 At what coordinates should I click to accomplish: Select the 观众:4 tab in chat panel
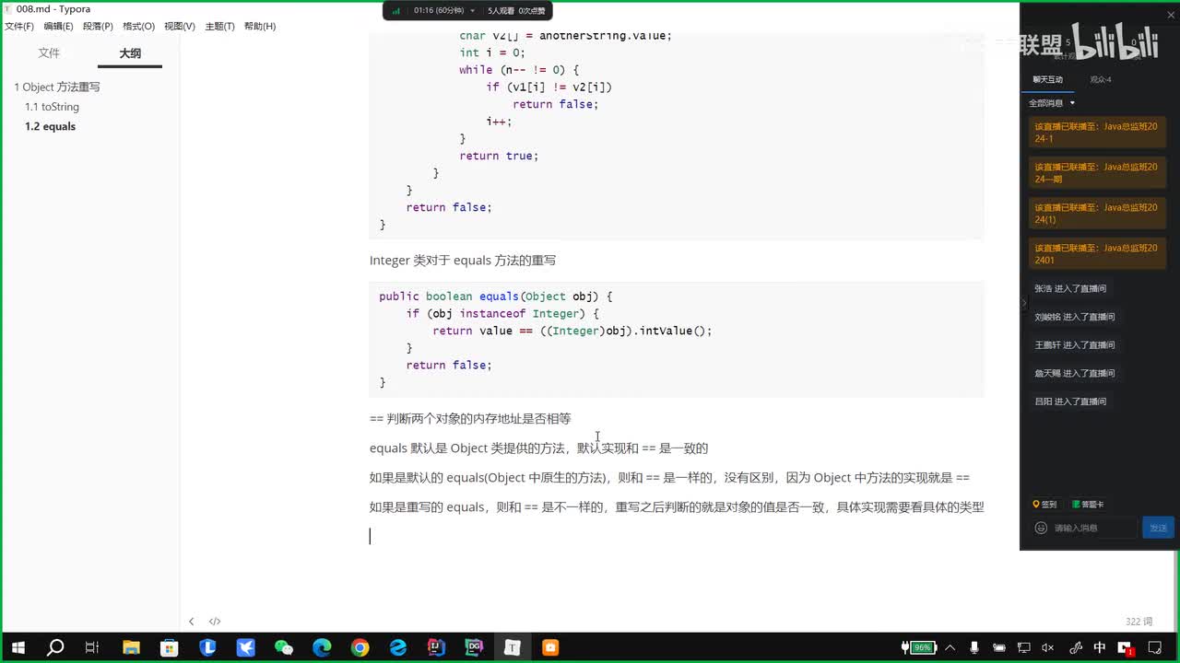(1101, 79)
